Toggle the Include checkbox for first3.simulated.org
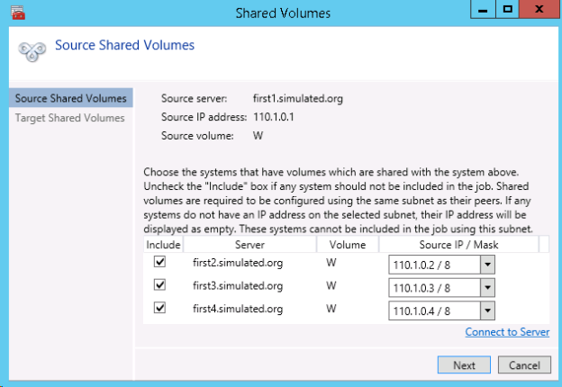 [x=159, y=285]
